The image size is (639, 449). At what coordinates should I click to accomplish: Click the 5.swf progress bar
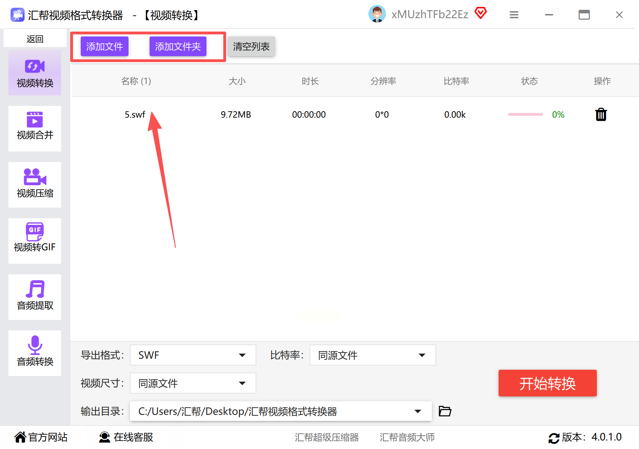pos(525,114)
